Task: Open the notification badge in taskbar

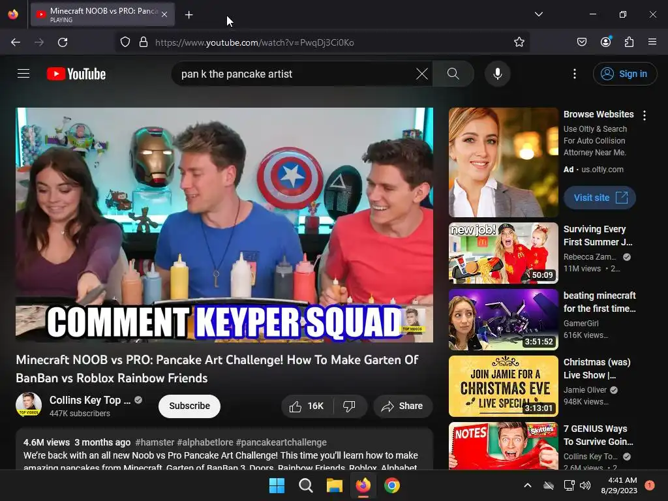Action: [x=649, y=485]
